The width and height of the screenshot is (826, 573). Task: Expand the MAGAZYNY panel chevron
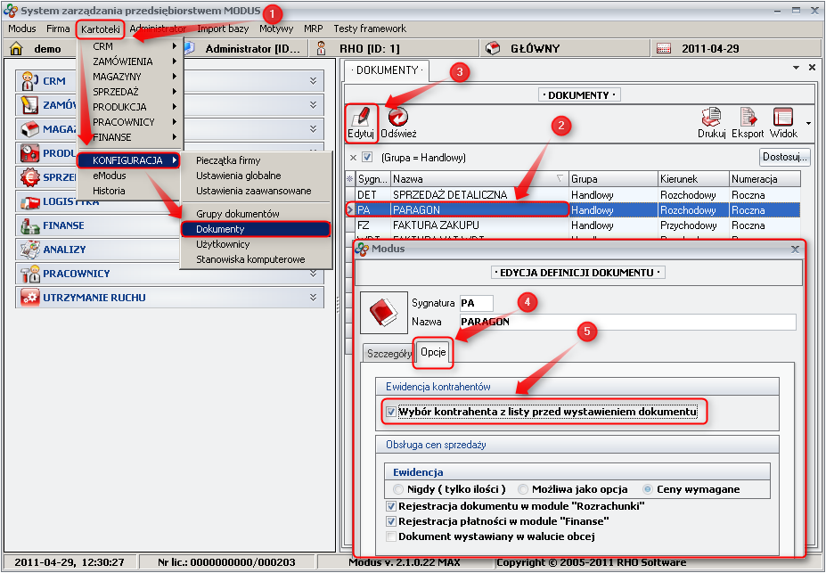[314, 129]
